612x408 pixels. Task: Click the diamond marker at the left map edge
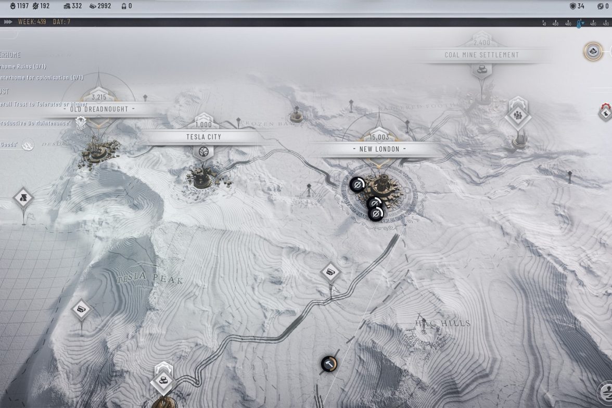(23, 198)
